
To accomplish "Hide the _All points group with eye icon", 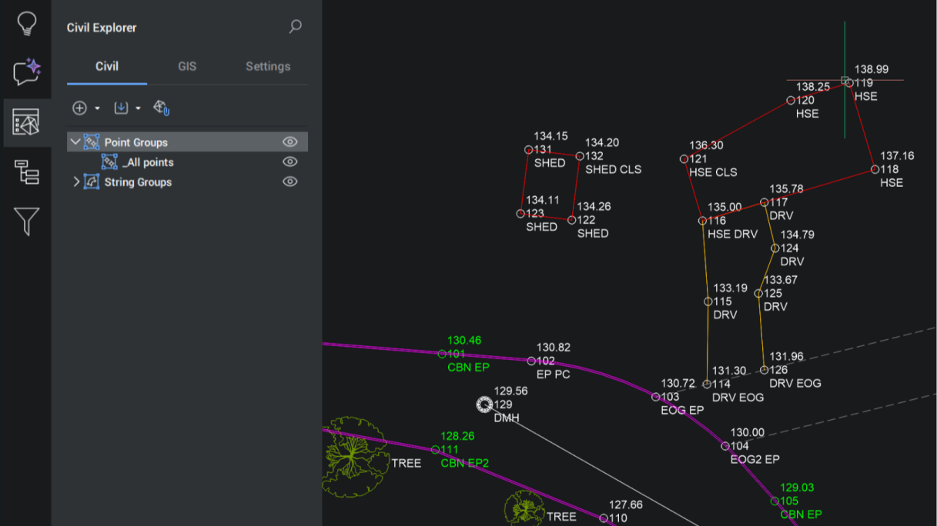I will coord(290,162).
